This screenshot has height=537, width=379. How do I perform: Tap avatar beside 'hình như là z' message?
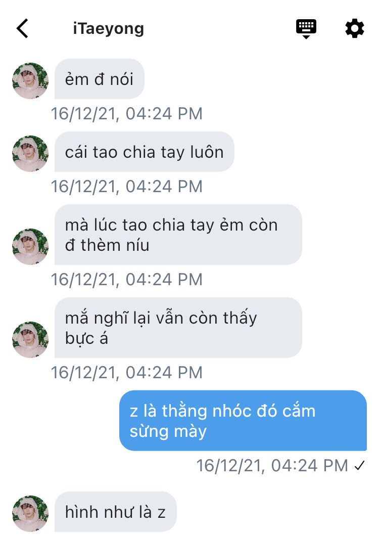point(30,514)
